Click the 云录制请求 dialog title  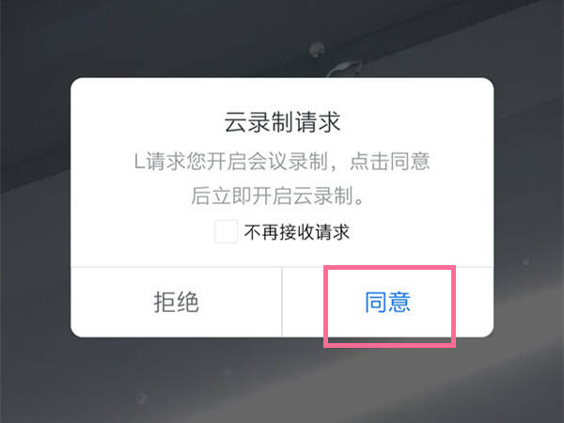point(282,122)
